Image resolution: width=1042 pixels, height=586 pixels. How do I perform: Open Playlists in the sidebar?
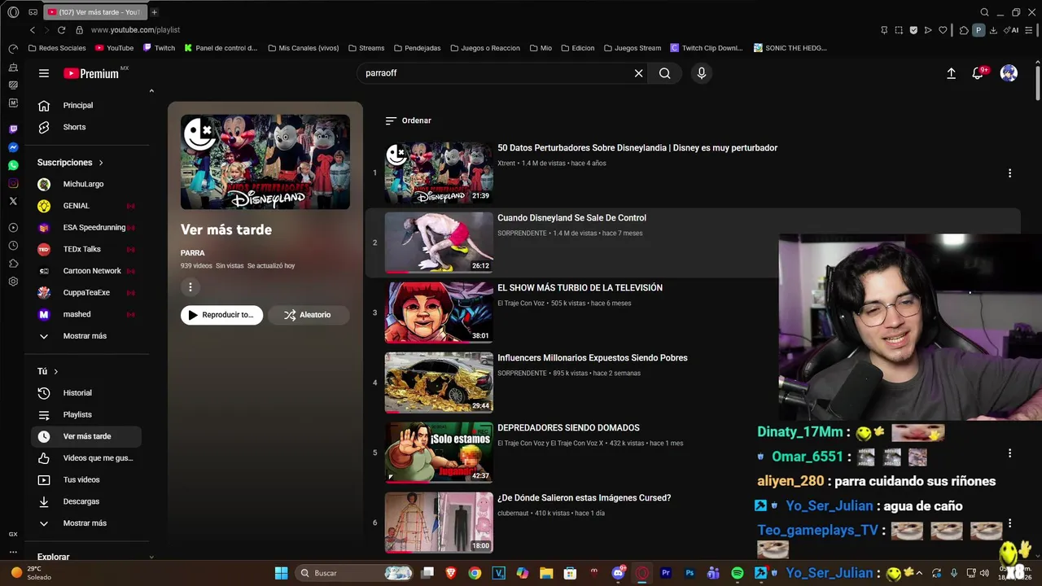[x=86, y=415]
